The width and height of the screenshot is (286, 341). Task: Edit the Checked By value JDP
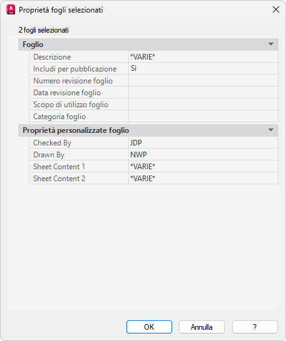pyautogui.click(x=203, y=143)
